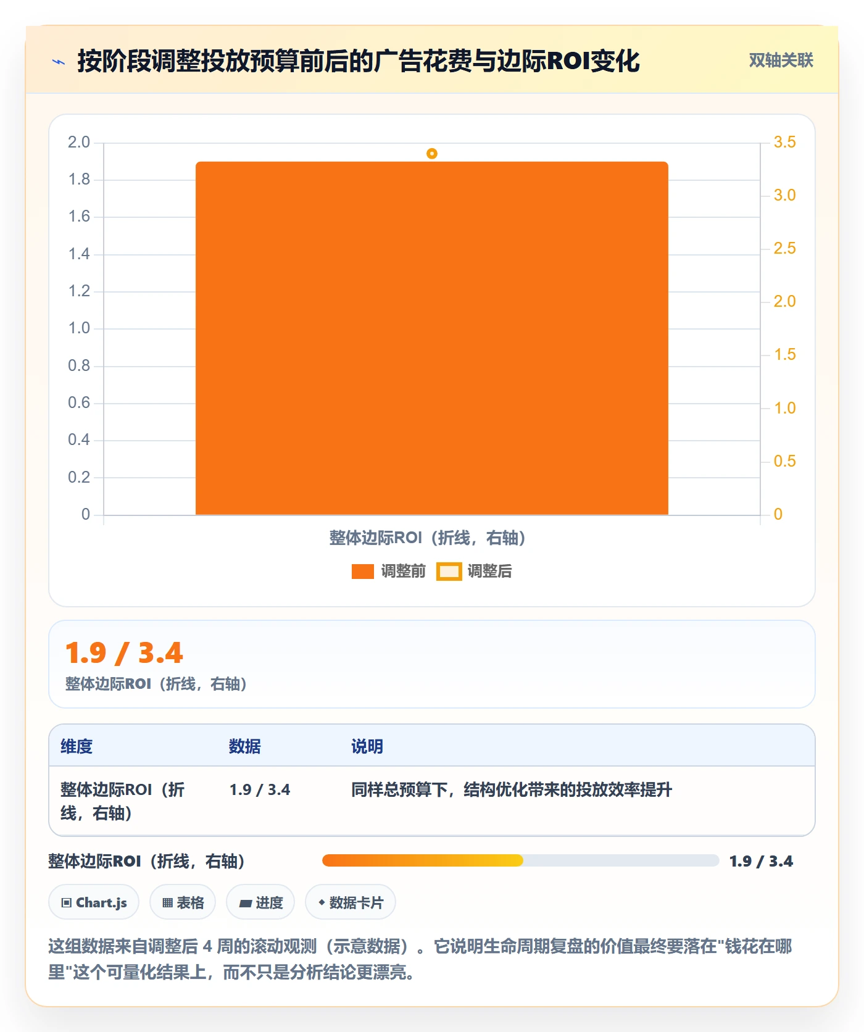This screenshot has height=1032, width=864.
Task: Click the ROI data point above the bar
Action: pos(432,154)
